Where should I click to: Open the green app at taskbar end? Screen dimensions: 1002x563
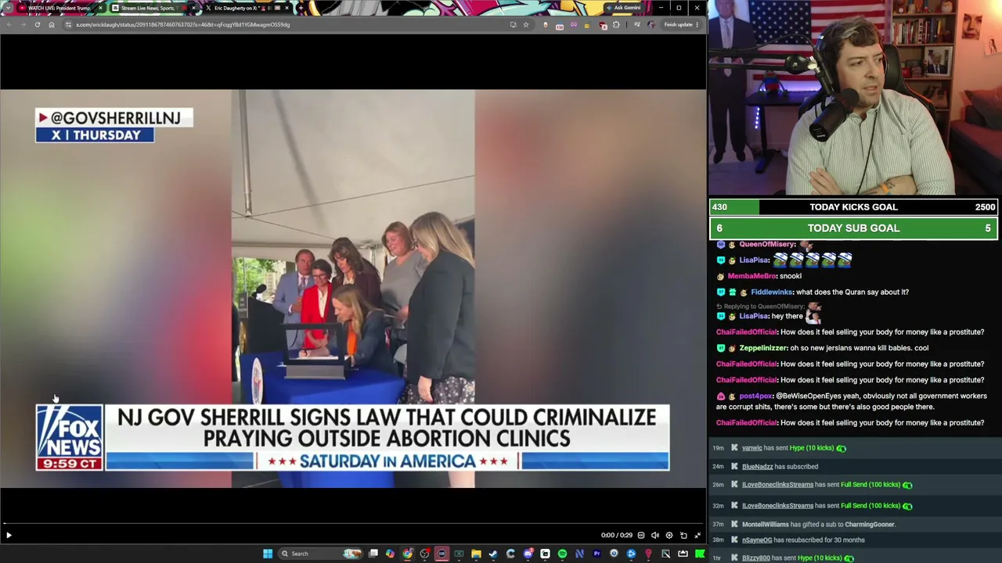pyautogui.click(x=700, y=554)
